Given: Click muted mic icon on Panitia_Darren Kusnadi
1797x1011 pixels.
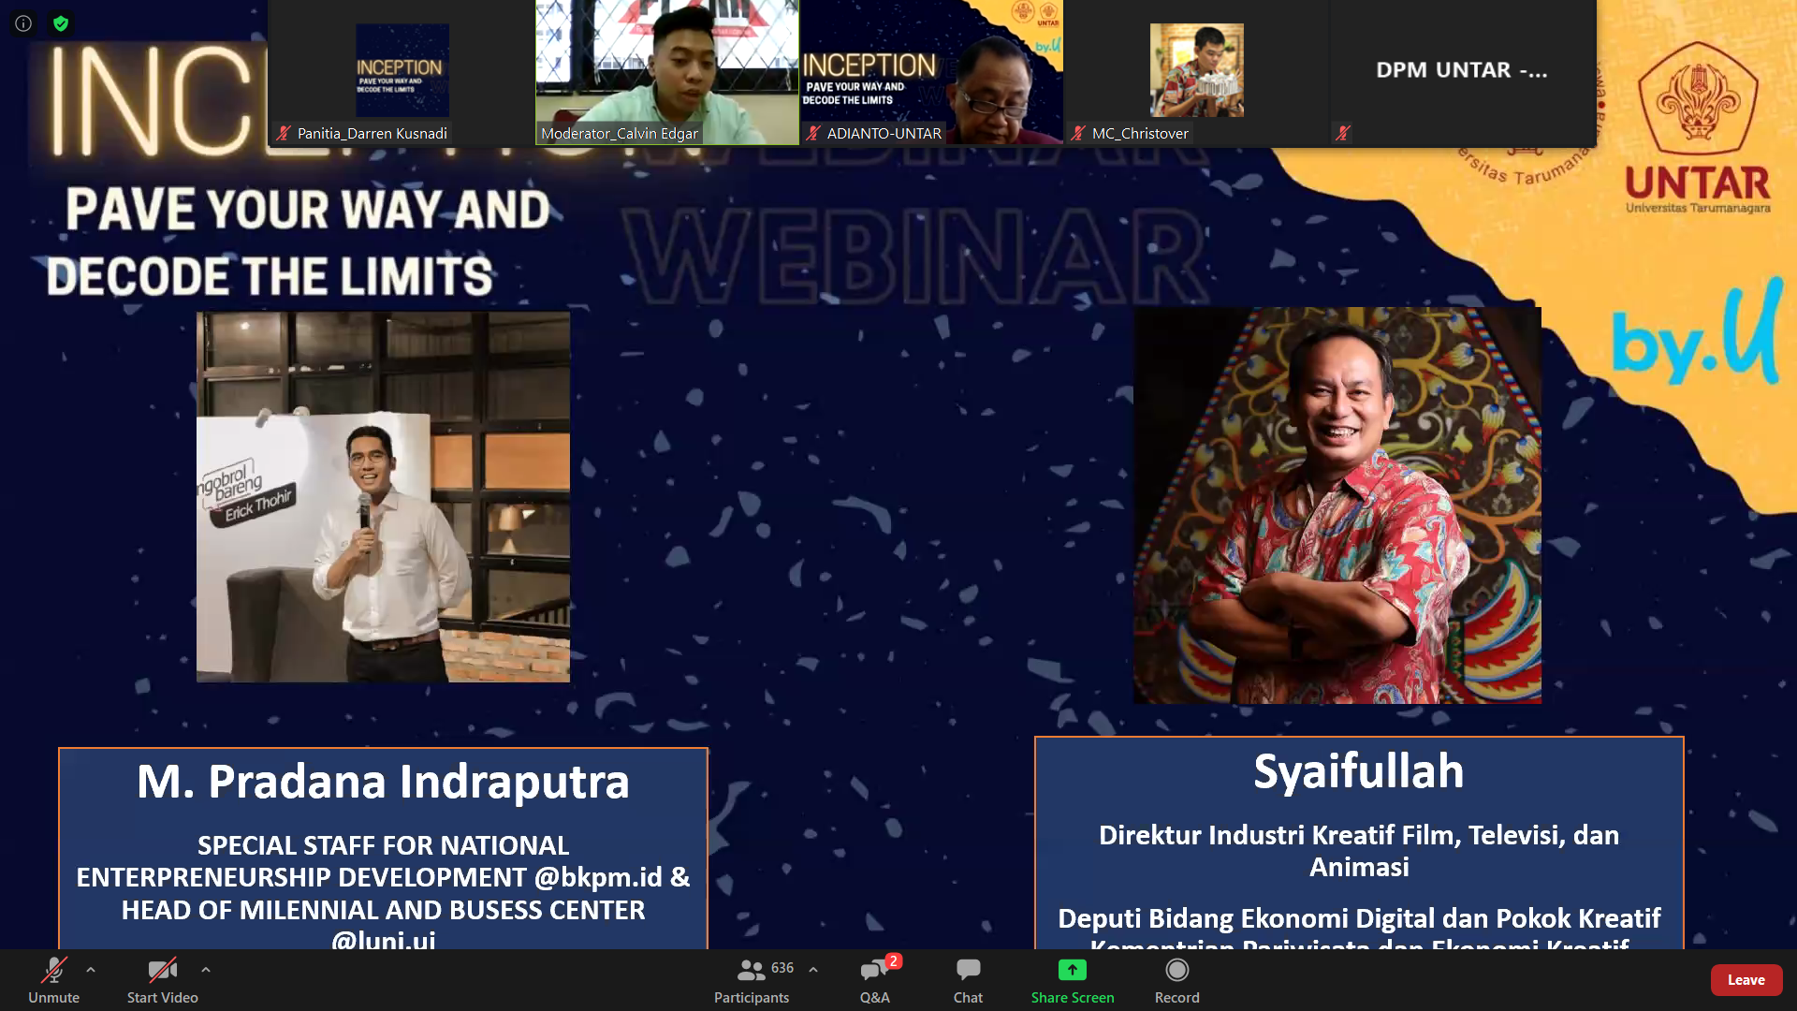Looking at the screenshot, I should tap(284, 133).
